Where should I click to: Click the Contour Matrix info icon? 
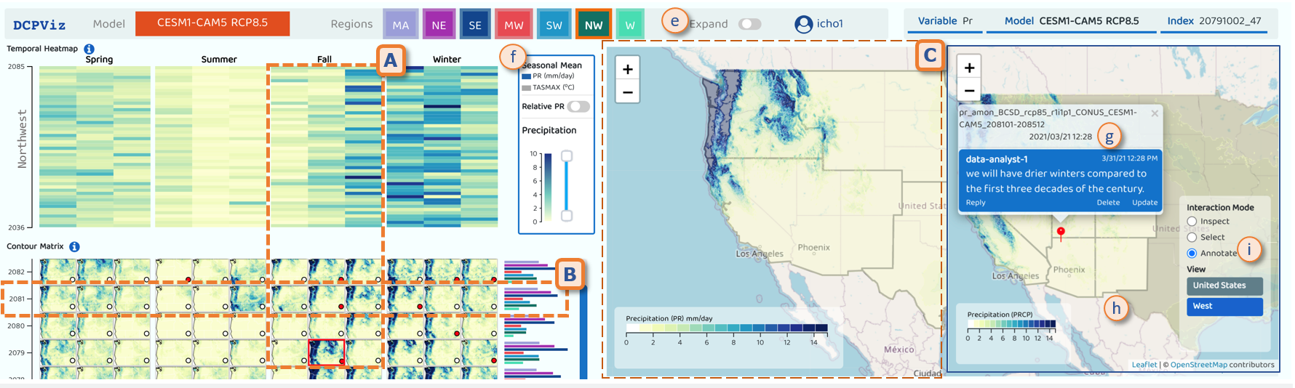point(74,247)
